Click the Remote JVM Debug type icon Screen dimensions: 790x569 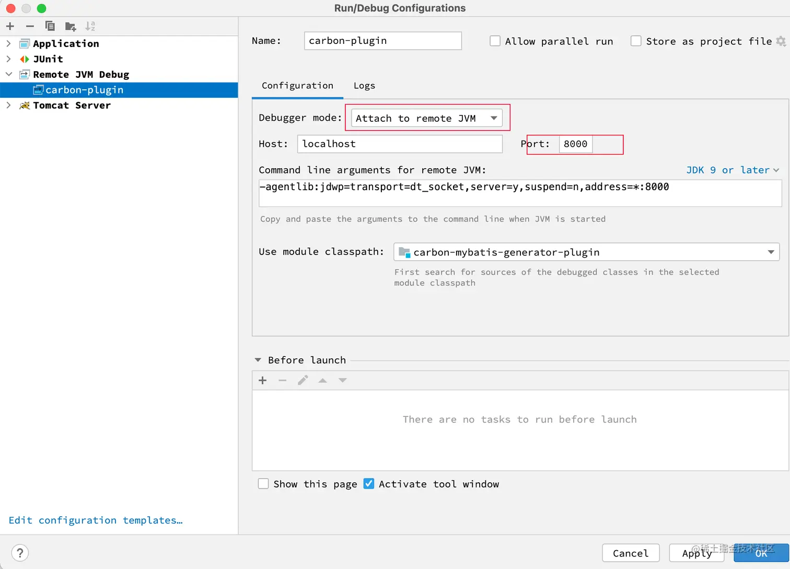click(25, 75)
